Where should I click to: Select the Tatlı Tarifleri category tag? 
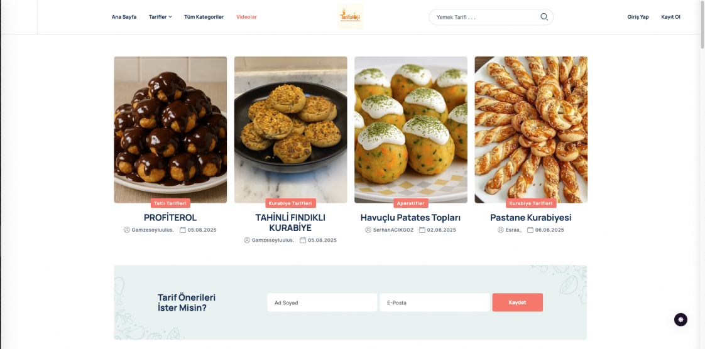[170, 203]
